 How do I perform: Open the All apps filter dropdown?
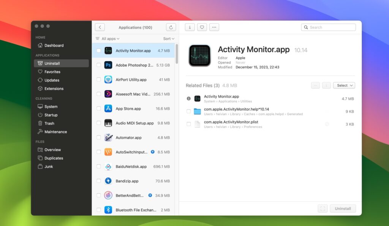(x=108, y=38)
